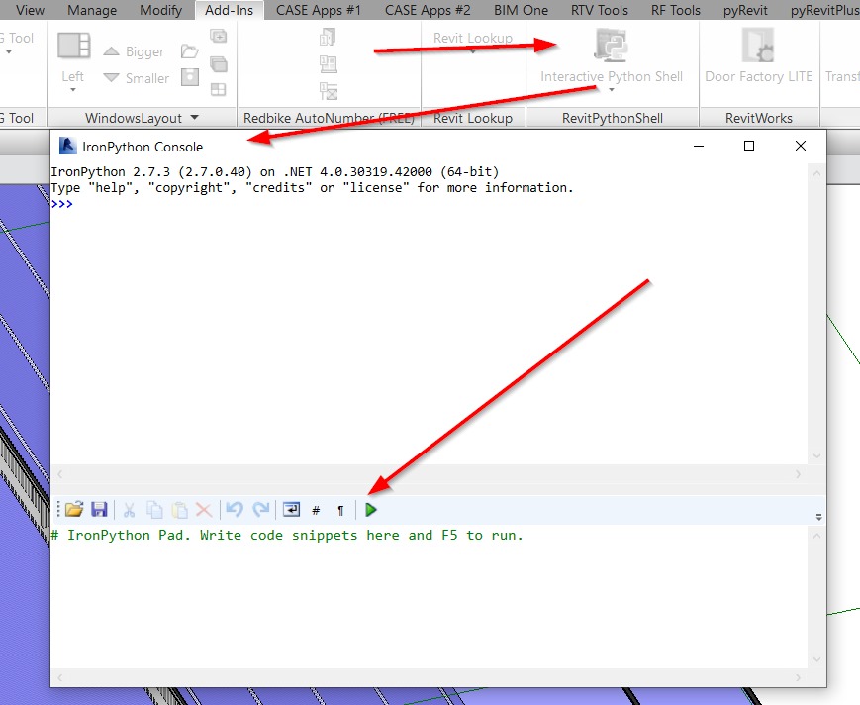Screen dimensions: 860x705
Task: Click the Smaller button in WindowsLayout
Action: [137, 78]
